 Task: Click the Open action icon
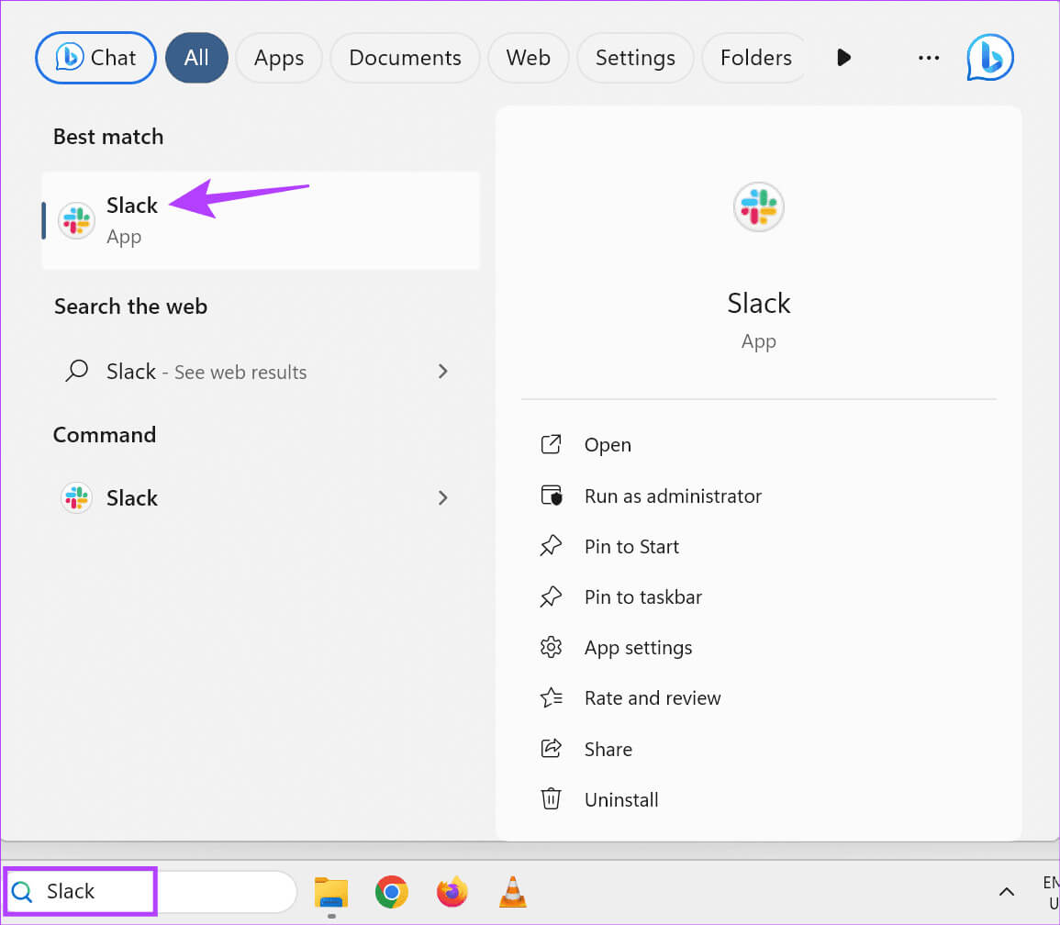[x=551, y=444]
